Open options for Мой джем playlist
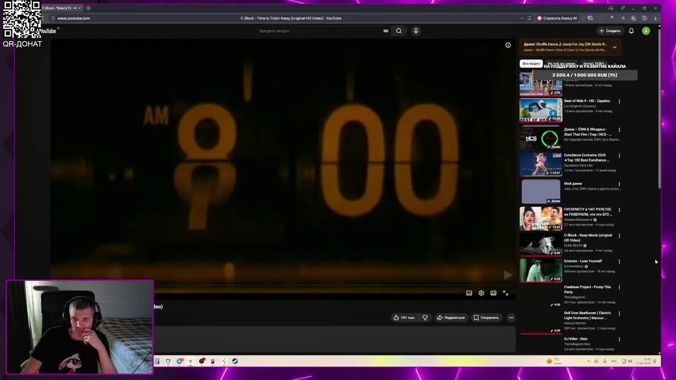Image resolution: width=676 pixels, height=380 pixels. (x=619, y=184)
